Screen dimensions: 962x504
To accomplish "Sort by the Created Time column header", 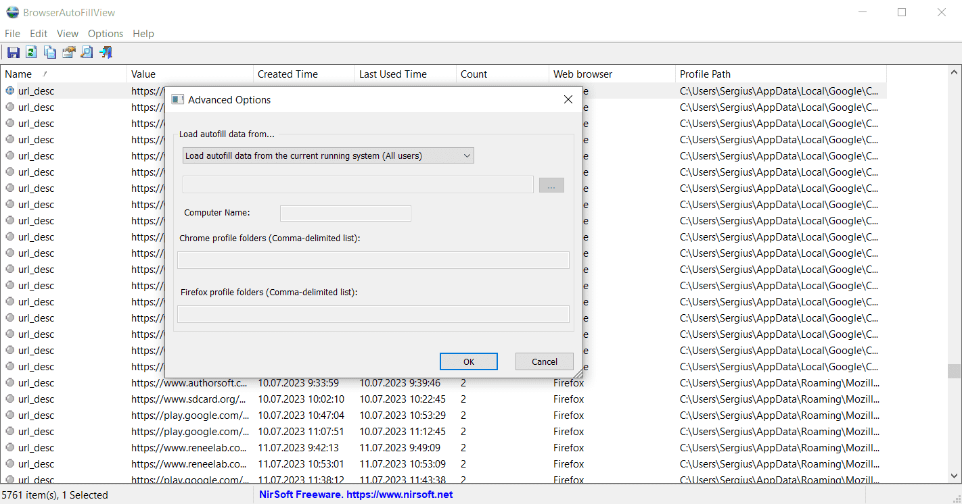I will point(304,74).
